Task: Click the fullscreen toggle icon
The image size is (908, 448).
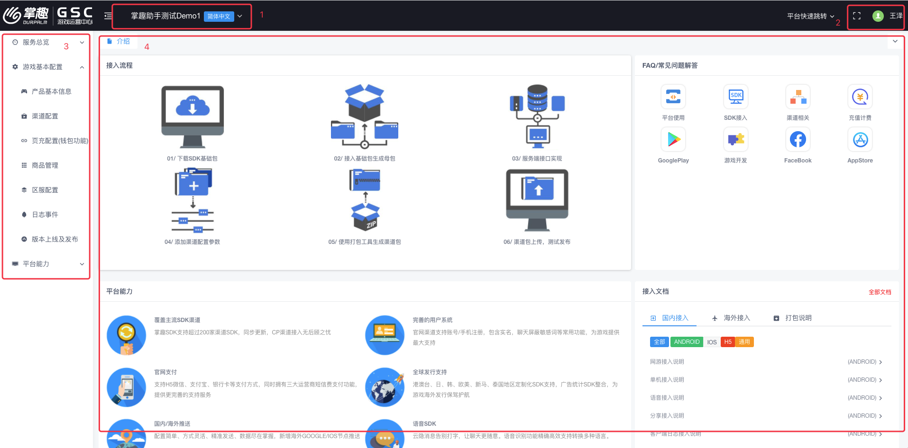Action: pos(856,16)
